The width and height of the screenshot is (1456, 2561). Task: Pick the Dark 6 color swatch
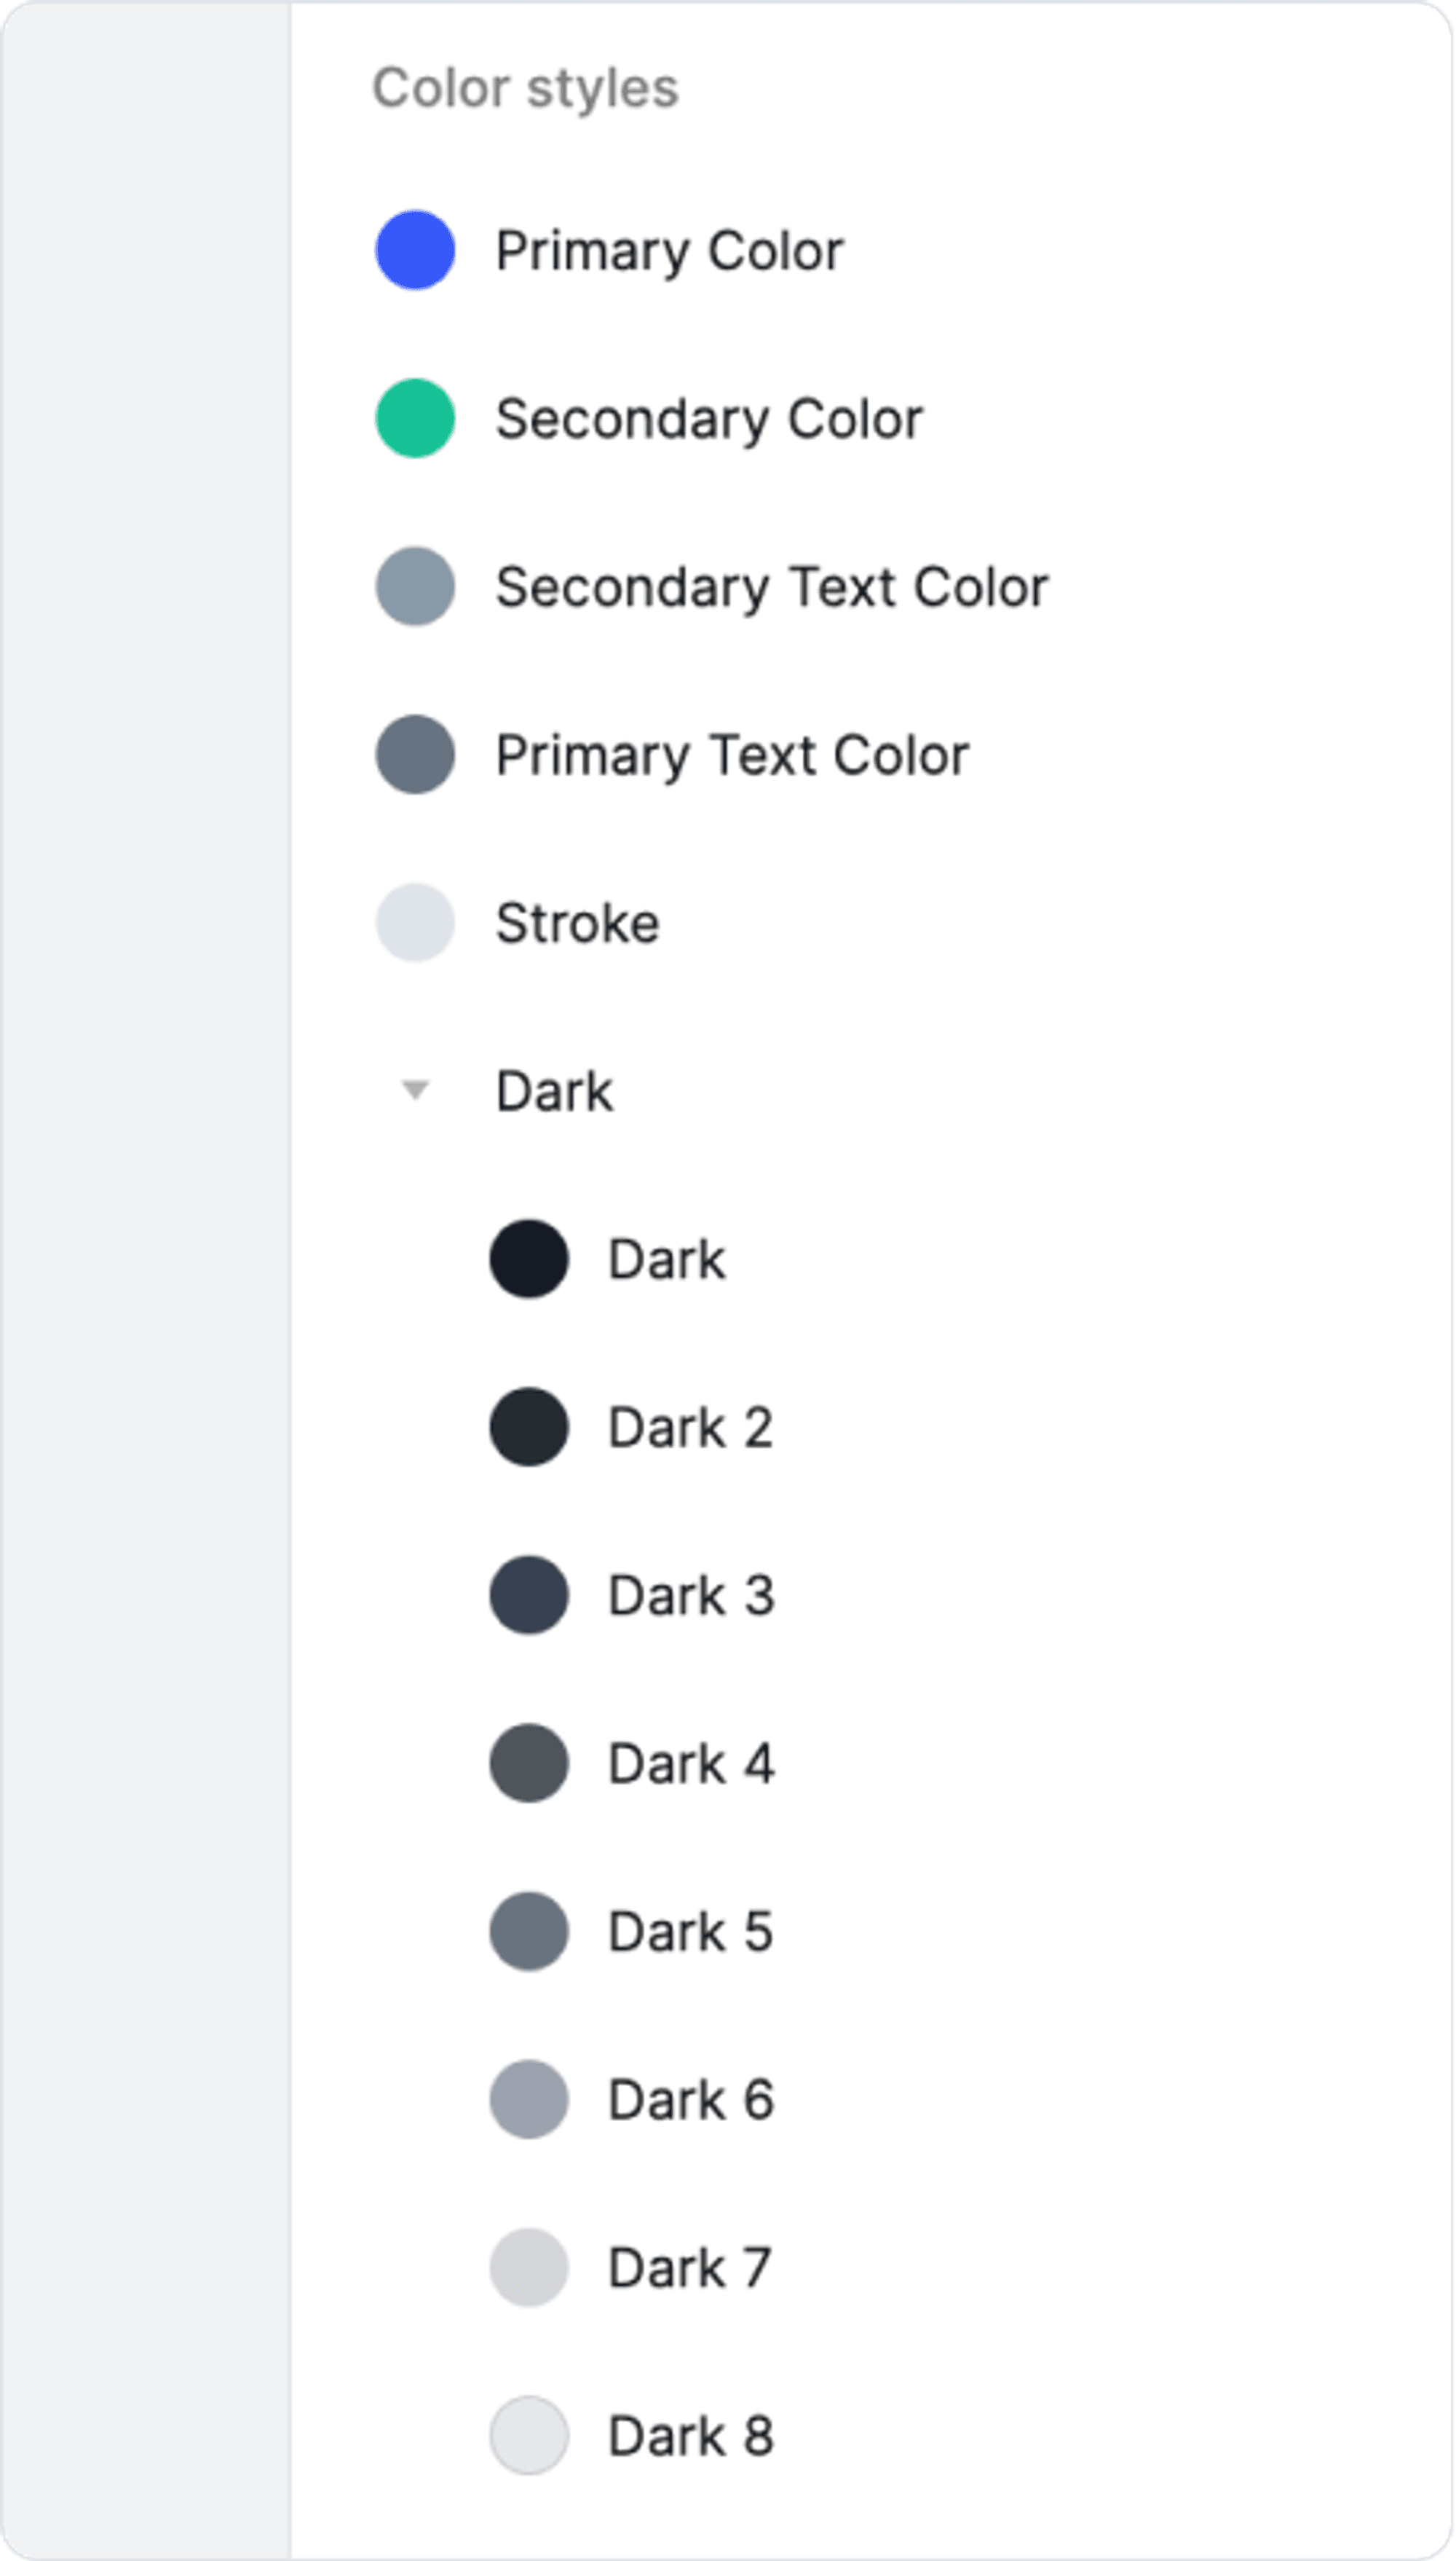coord(529,2098)
